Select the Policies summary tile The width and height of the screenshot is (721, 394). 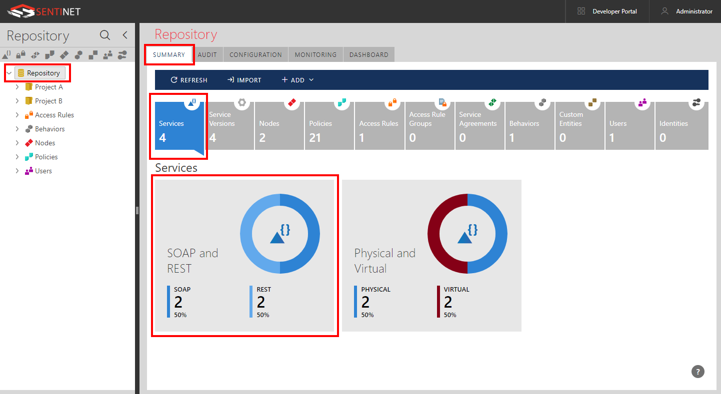pos(329,126)
